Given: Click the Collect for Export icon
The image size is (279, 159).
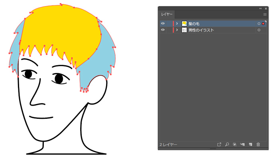Looking at the screenshot, I should point(219,144).
